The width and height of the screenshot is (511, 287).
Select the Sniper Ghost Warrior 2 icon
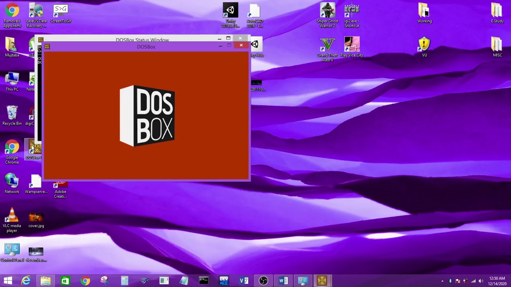[x=328, y=15]
